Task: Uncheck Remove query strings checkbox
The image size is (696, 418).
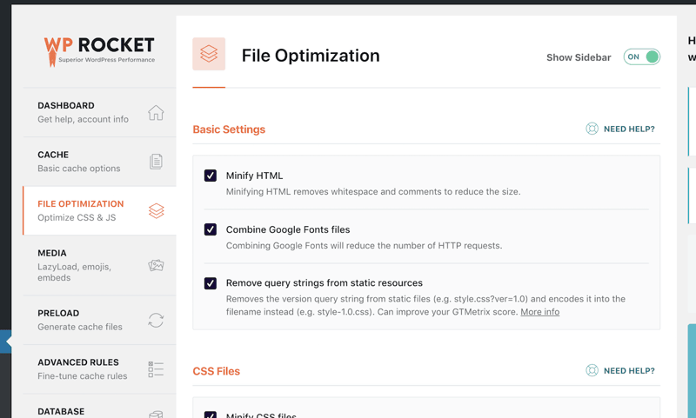Action: [211, 282]
